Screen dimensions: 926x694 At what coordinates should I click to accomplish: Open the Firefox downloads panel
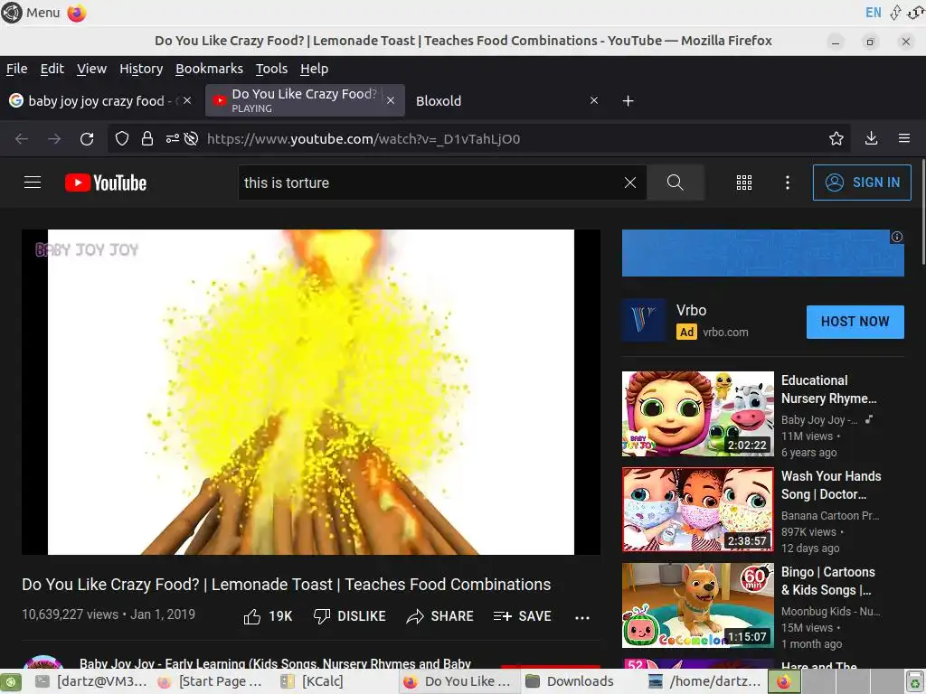pos(871,138)
